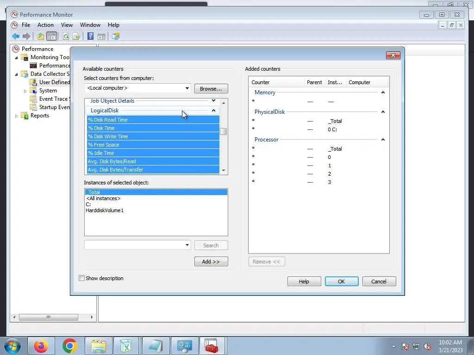Image resolution: width=474 pixels, height=355 pixels.
Task: Click the muted volume tray icon
Action: (427, 346)
